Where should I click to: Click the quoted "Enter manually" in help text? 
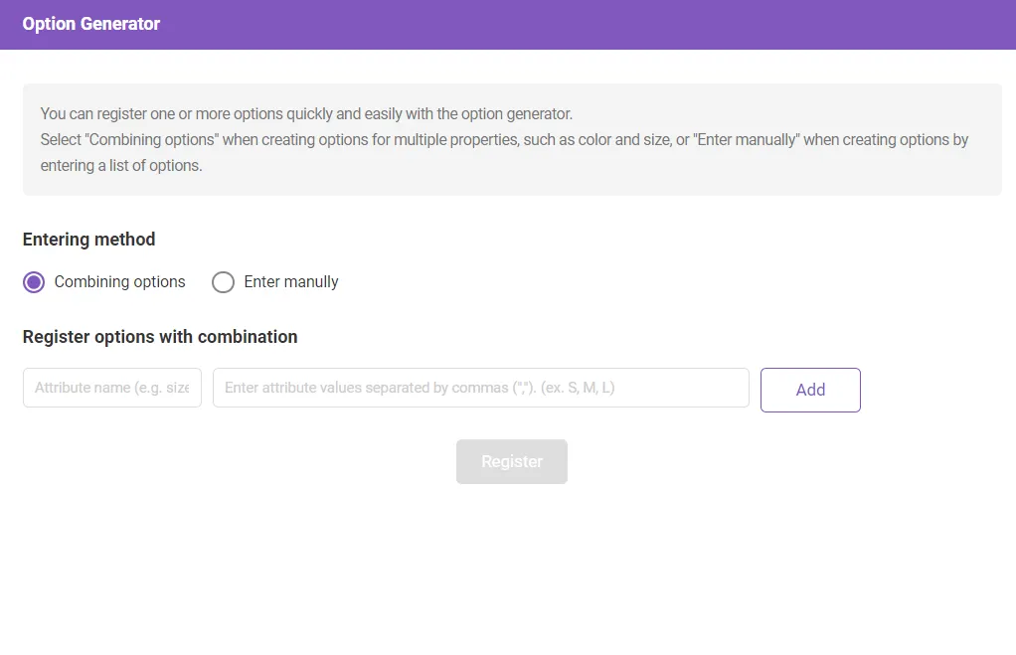pos(747,140)
